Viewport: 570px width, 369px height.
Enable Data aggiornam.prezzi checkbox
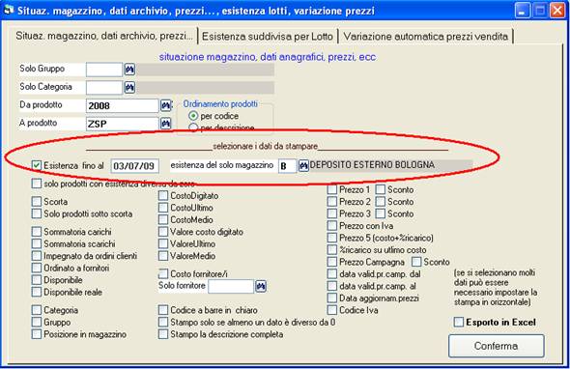[332, 298]
